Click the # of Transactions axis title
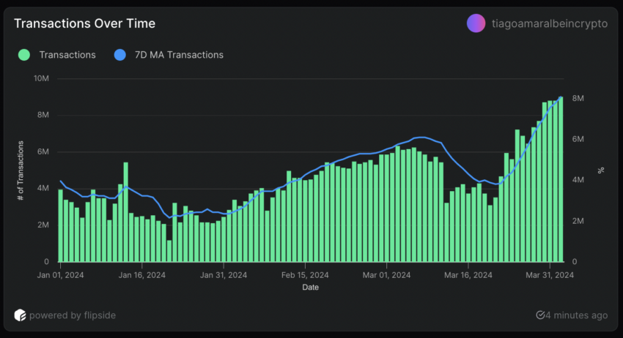Screen dimensions: 623x338 tap(21, 170)
